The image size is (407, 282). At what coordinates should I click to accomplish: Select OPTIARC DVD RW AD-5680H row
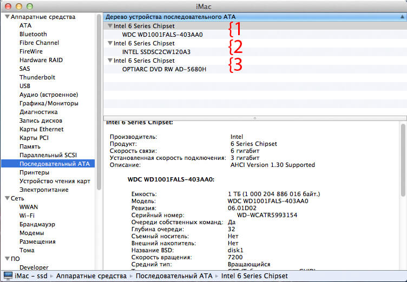[255, 69]
